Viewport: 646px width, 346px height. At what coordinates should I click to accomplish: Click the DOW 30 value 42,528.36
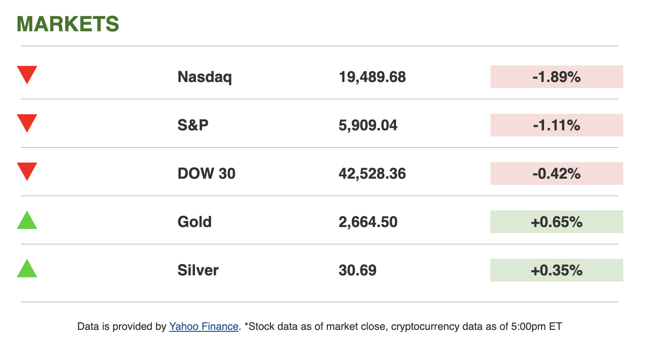372,173
